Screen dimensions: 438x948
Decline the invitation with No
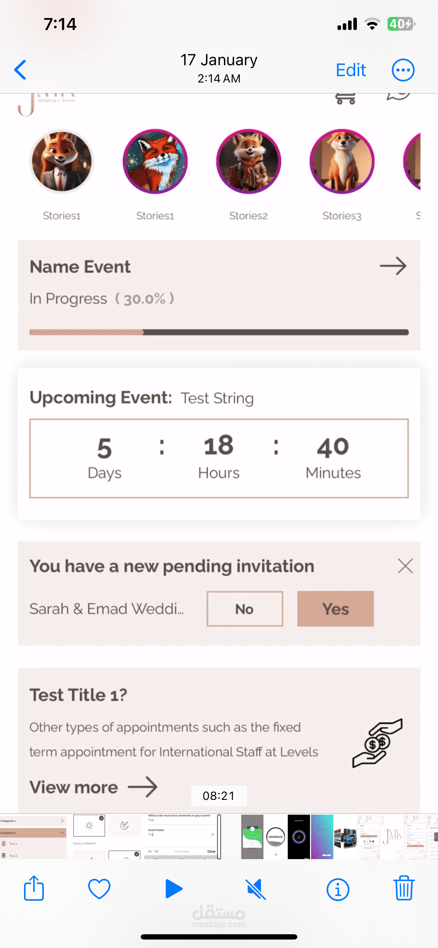[x=244, y=609]
